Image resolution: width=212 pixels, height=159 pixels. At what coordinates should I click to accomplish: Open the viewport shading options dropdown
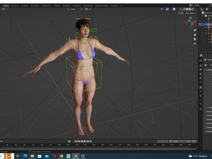click(196, 9)
